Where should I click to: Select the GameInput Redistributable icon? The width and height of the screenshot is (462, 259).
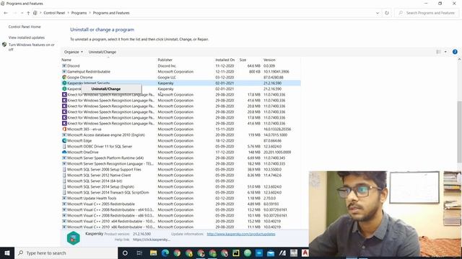64,72
